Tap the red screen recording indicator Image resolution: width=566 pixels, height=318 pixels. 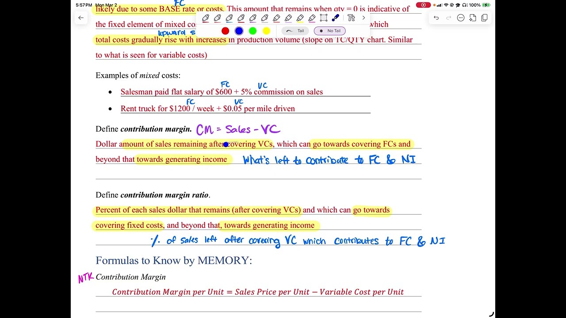click(x=423, y=5)
